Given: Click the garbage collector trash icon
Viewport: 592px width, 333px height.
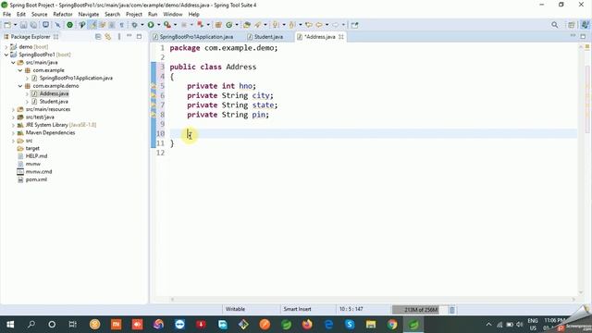Looking at the screenshot, I should pyautogui.click(x=451, y=310).
